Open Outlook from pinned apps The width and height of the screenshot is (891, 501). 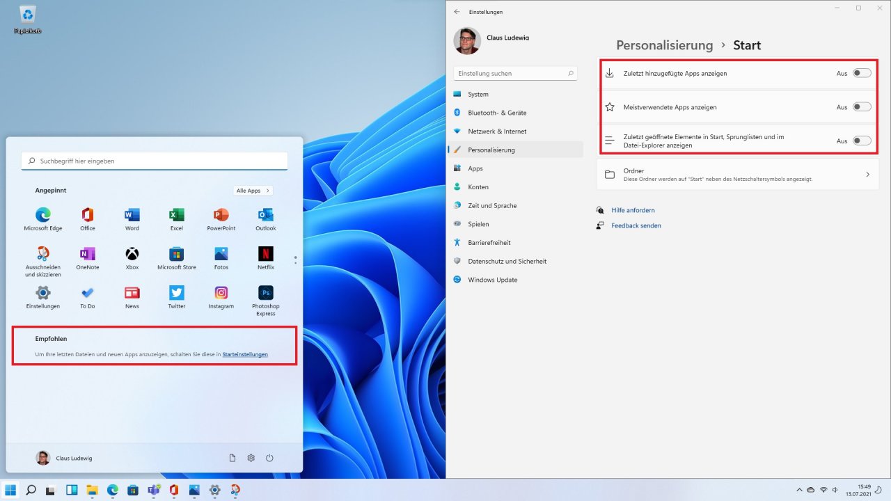point(266,218)
